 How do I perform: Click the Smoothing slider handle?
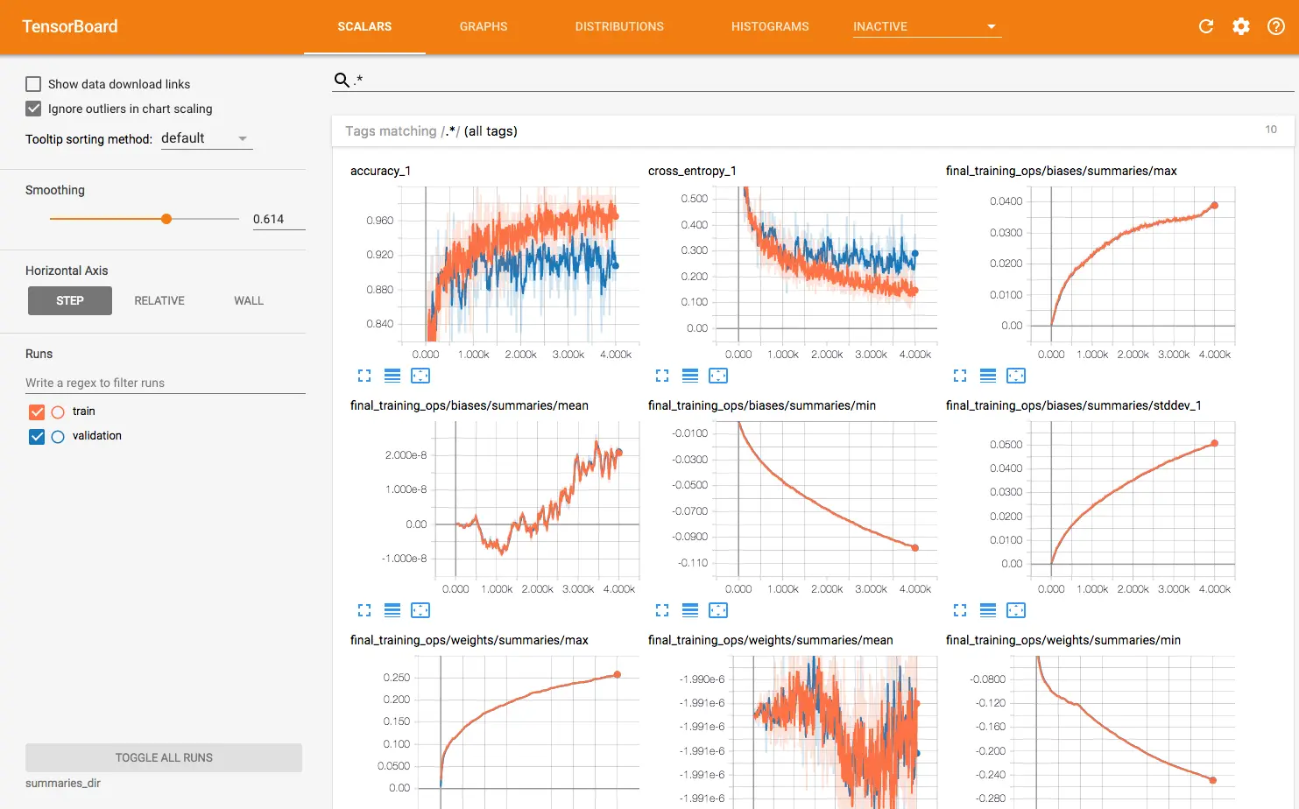[166, 219]
